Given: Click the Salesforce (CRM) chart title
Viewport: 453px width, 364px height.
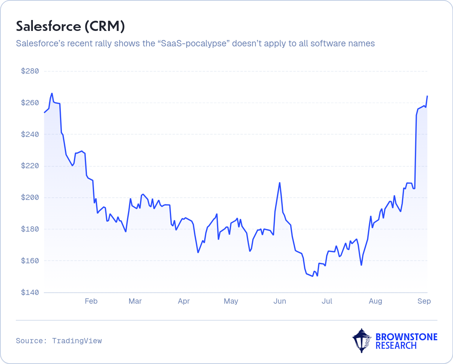Looking at the screenshot, I should pyautogui.click(x=70, y=27).
